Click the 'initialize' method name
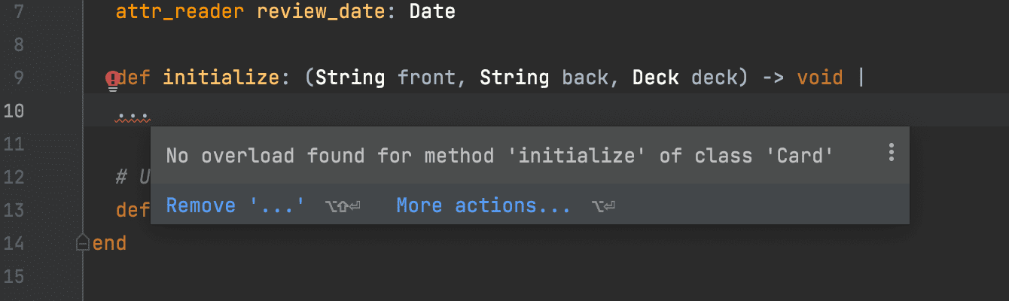Image resolution: width=1009 pixels, height=301 pixels. 220,78
